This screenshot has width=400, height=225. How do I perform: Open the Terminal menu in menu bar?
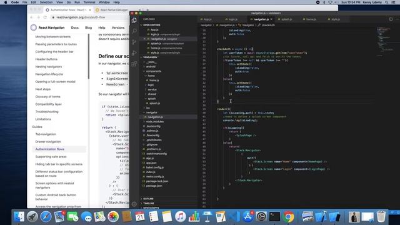[89, 2]
